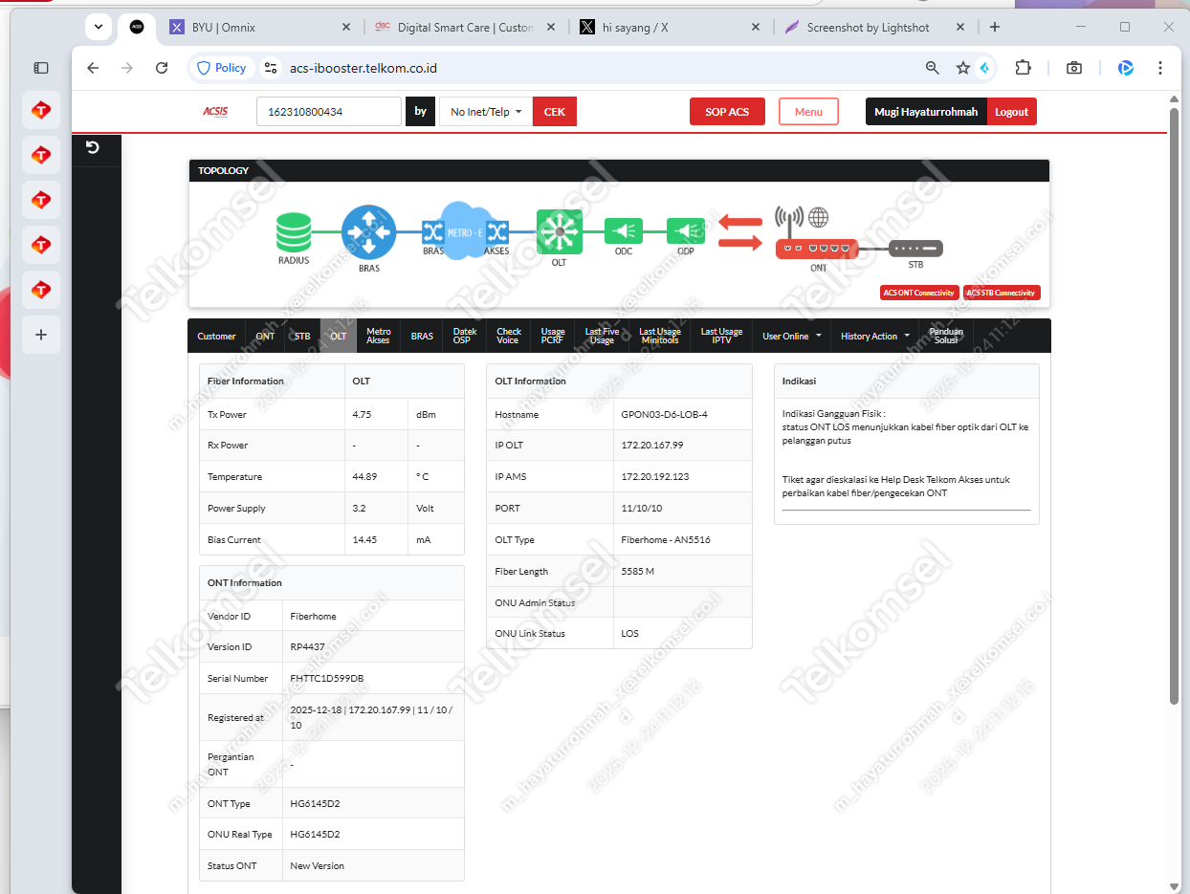Switch to hi sayang / X browser tab

click(x=670, y=28)
